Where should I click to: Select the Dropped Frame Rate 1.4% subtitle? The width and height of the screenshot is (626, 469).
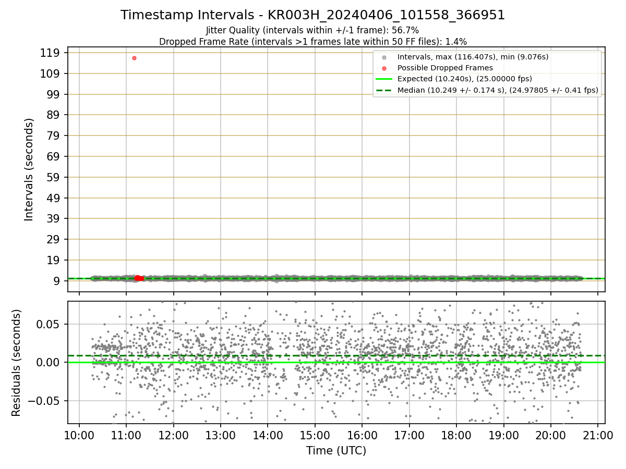click(x=312, y=42)
